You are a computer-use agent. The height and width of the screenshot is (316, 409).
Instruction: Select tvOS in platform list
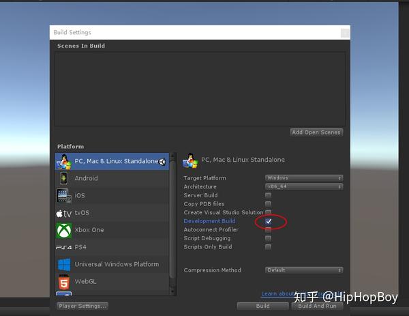pyautogui.click(x=112, y=213)
